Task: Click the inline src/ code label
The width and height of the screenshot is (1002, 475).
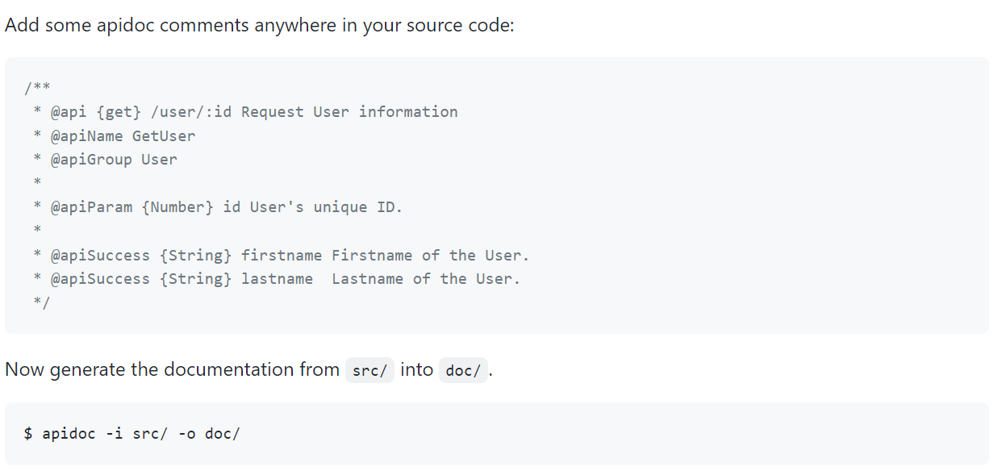Action: point(369,370)
